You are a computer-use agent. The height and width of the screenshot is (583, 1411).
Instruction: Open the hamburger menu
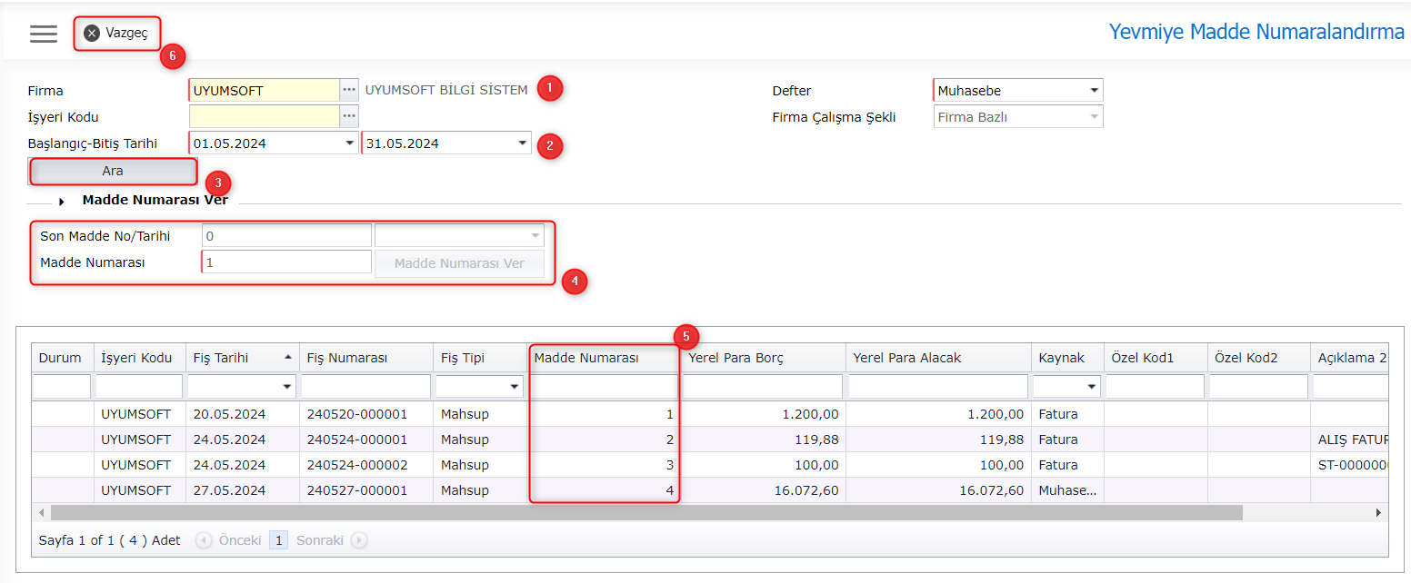(x=43, y=34)
